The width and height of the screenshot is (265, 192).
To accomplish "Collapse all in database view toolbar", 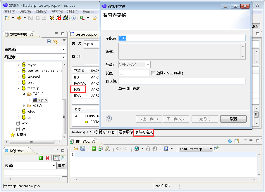I will (49, 41).
